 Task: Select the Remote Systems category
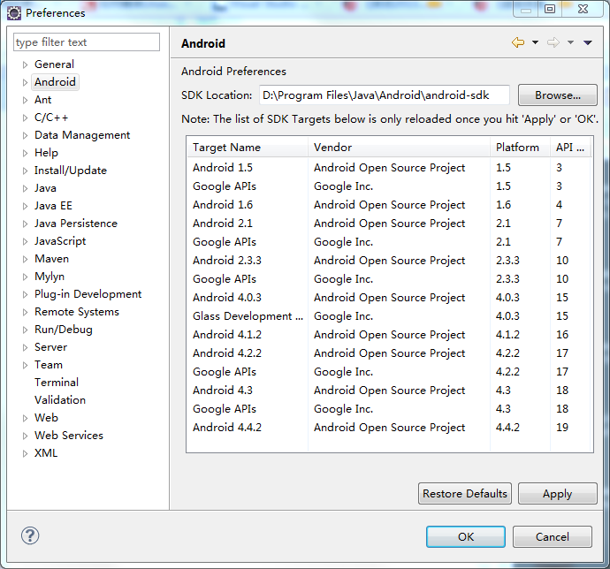coord(77,312)
